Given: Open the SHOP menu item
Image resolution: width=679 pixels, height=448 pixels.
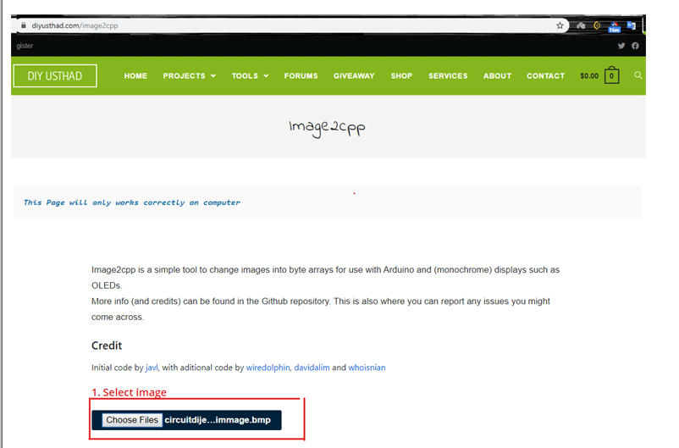Looking at the screenshot, I should (401, 76).
